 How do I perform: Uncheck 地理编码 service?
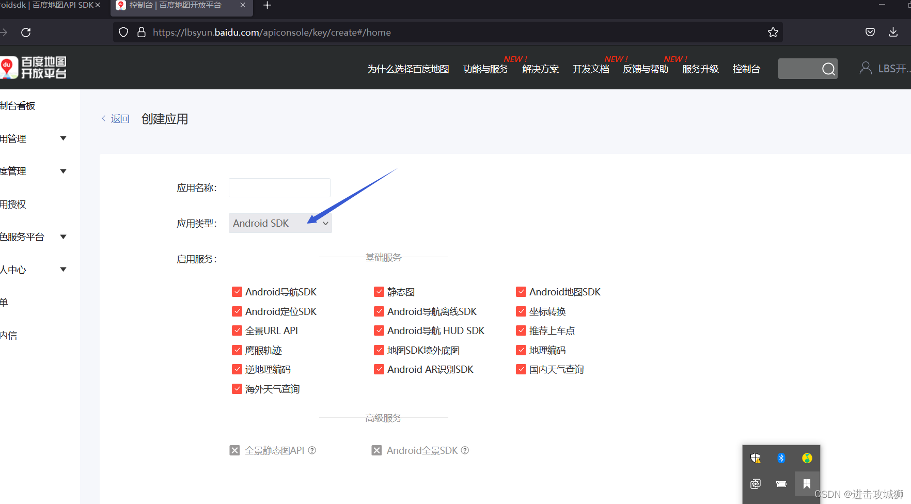(521, 350)
